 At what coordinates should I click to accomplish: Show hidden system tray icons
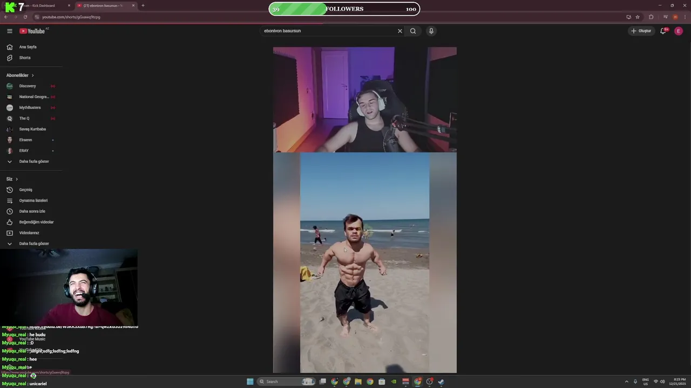(627, 382)
